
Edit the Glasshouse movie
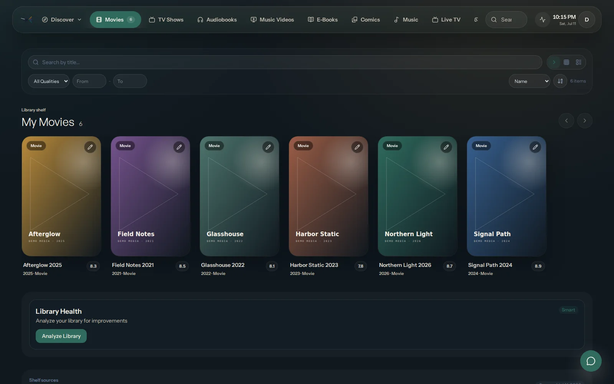(268, 147)
